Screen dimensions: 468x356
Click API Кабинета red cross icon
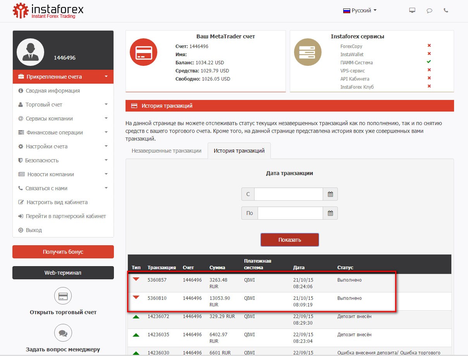(x=429, y=78)
